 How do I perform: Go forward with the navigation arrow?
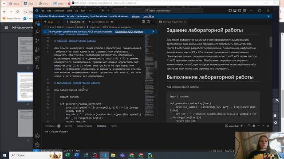(x=108, y=11)
